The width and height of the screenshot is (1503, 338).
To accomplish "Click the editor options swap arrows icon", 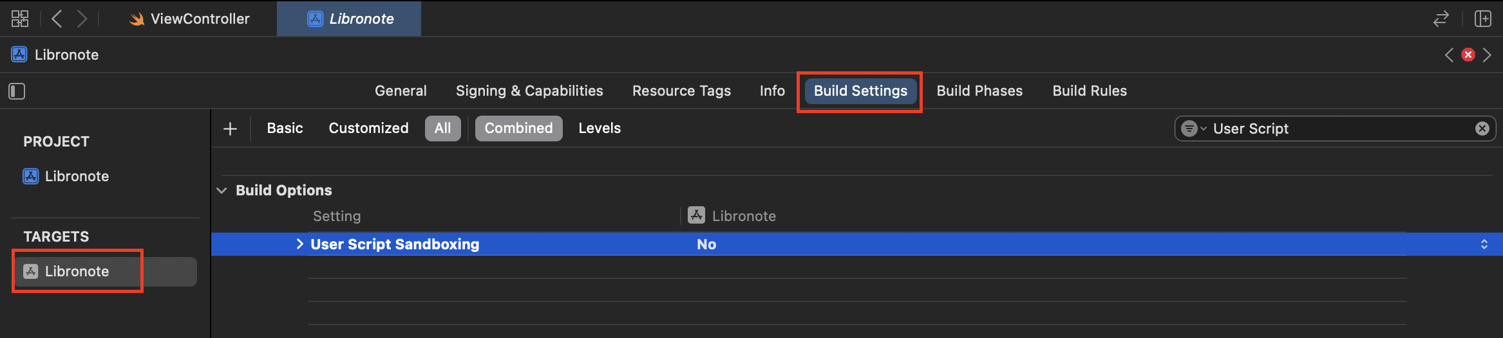I will [x=1441, y=19].
